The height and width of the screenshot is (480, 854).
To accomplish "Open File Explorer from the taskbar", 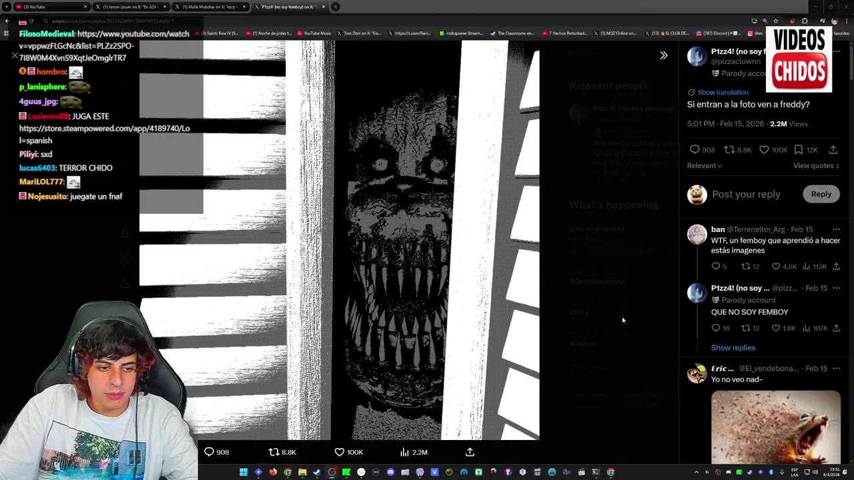I will click(302, 472).
